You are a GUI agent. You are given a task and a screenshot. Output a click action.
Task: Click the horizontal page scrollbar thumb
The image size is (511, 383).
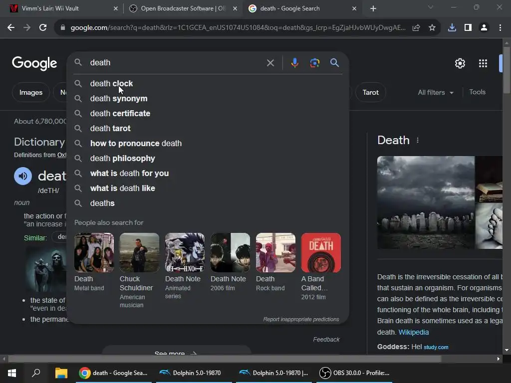point(225,359)
